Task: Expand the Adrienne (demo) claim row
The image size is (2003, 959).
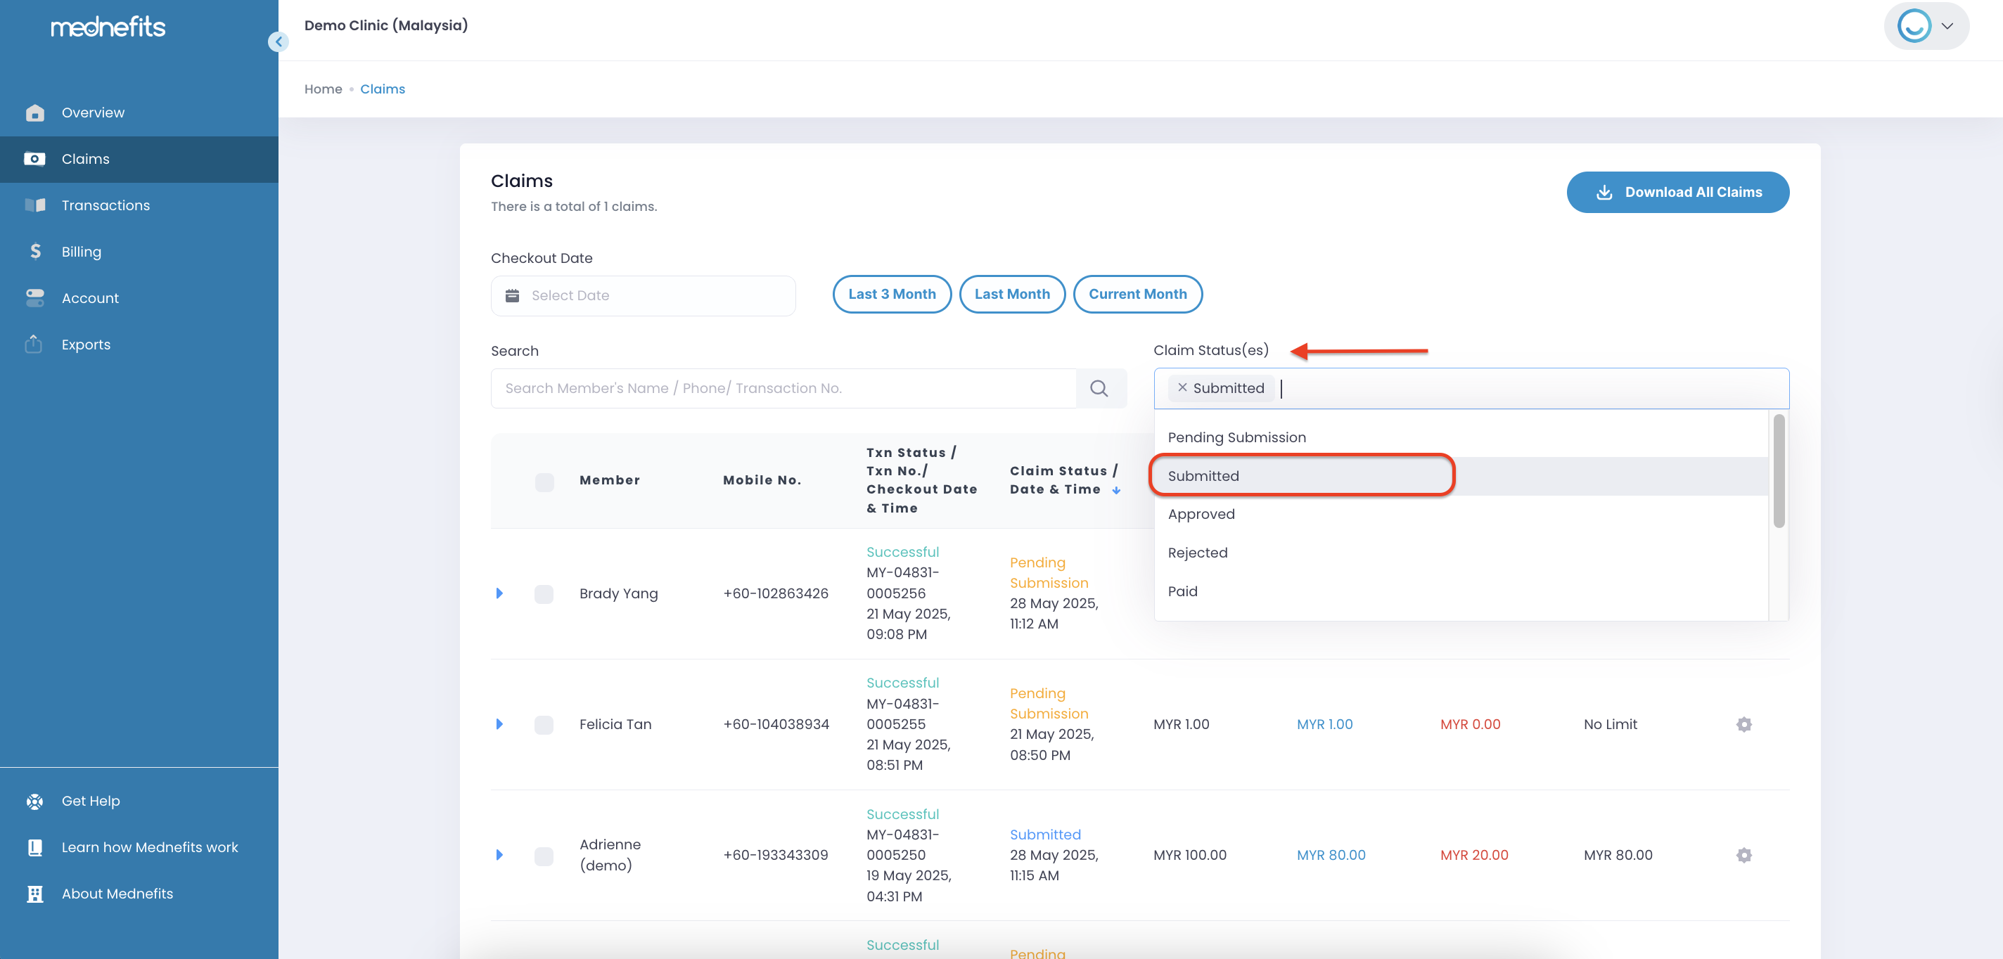Action: click(x=499, y=855)
